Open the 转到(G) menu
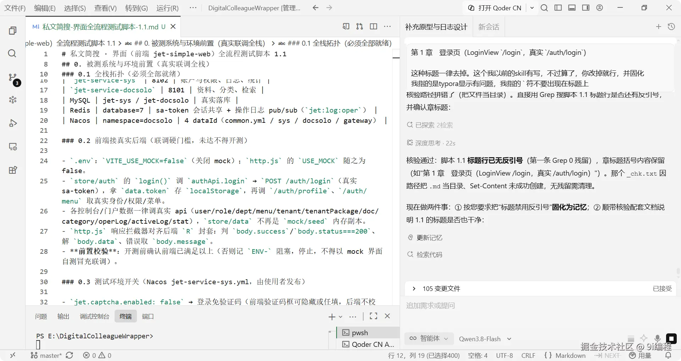681x361 pixels. [x=136, y=8]
